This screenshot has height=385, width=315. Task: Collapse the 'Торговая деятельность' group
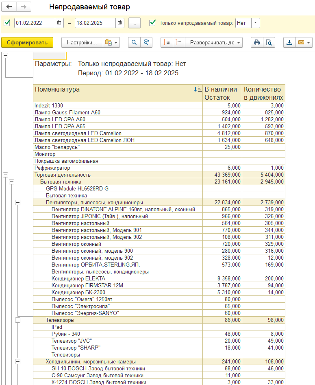tap(6, 175)
